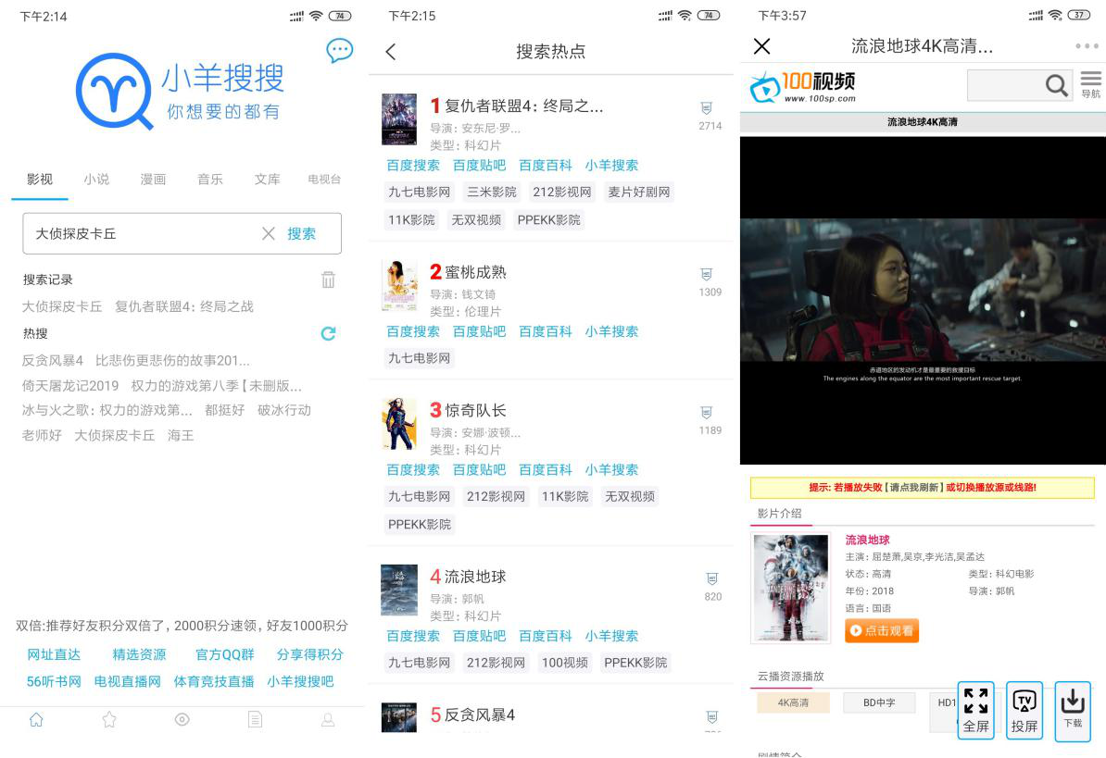The image size is (1106, 758).
Task: Open the 官方QQ群 link
Action: pos(225,654)
